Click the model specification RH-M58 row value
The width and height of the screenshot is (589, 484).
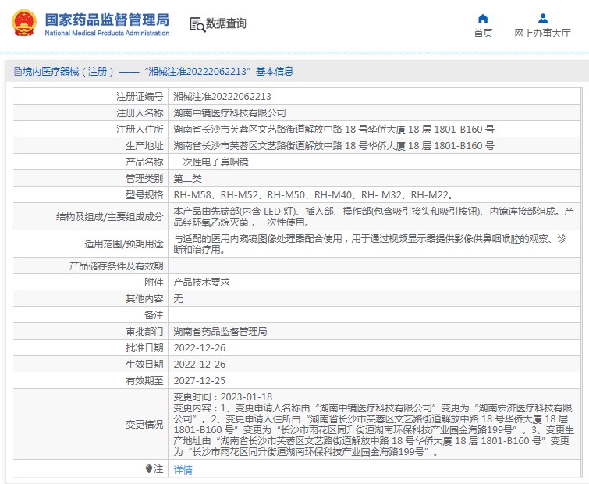(x=312, y=195)
